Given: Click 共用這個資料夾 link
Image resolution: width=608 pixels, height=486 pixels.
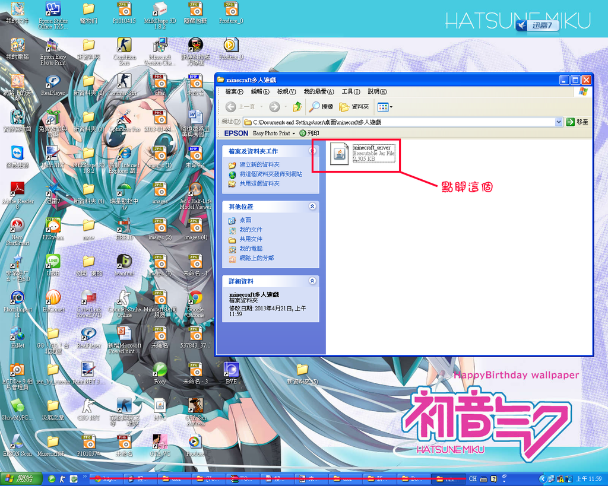Looking at the screenshot, I should 259,183.
